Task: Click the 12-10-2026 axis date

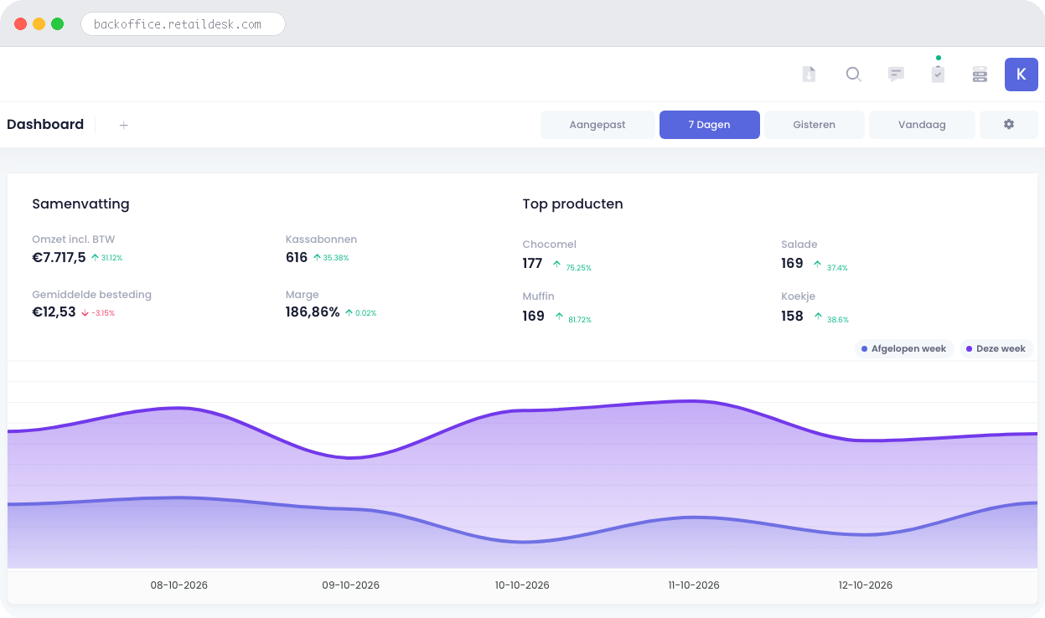Action: click(866, 585)
